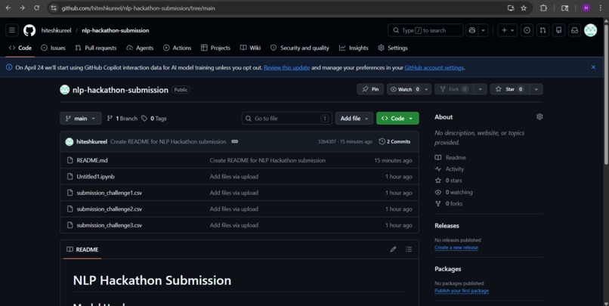The width and height of the screenshot is (609, 306).
Task: Open the plus create-new menu
Action: coord(507,30)
